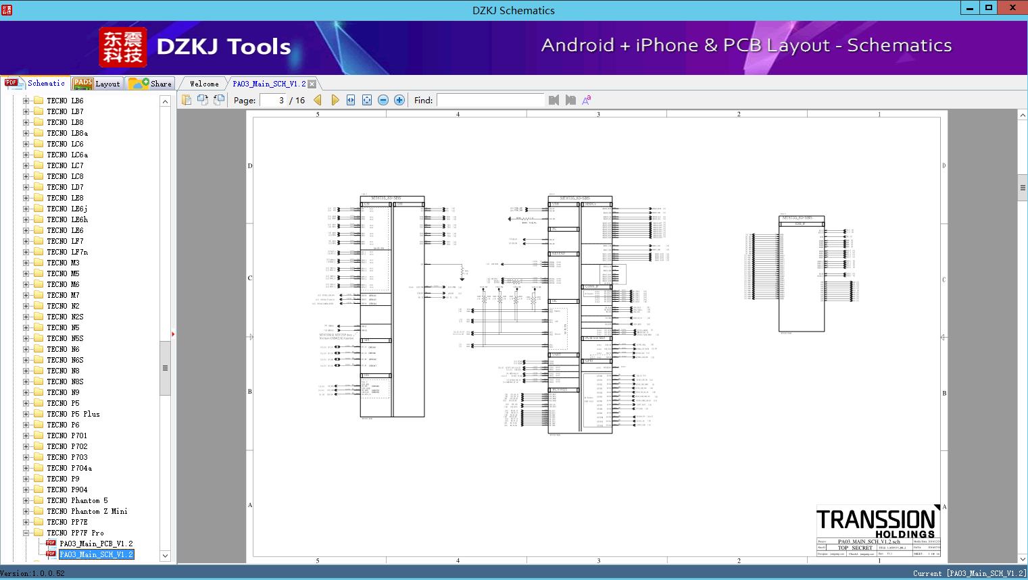Image resolution: width=1028 pixels, height=580 pixels.
Task: Open the Share tab
Action: (150, 84)
